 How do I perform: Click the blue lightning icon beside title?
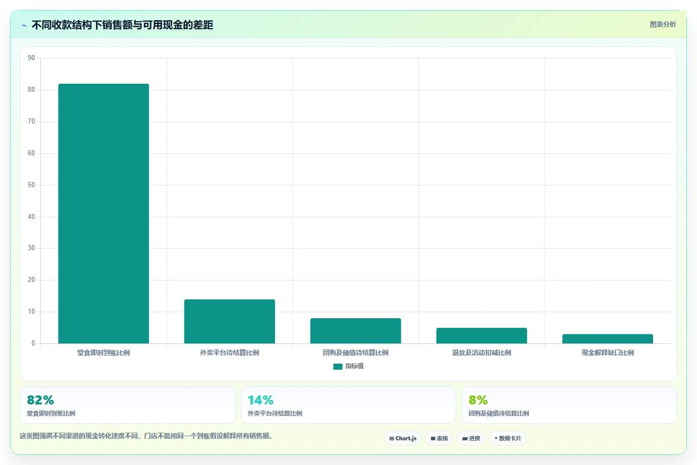click(x=24, y=25)
